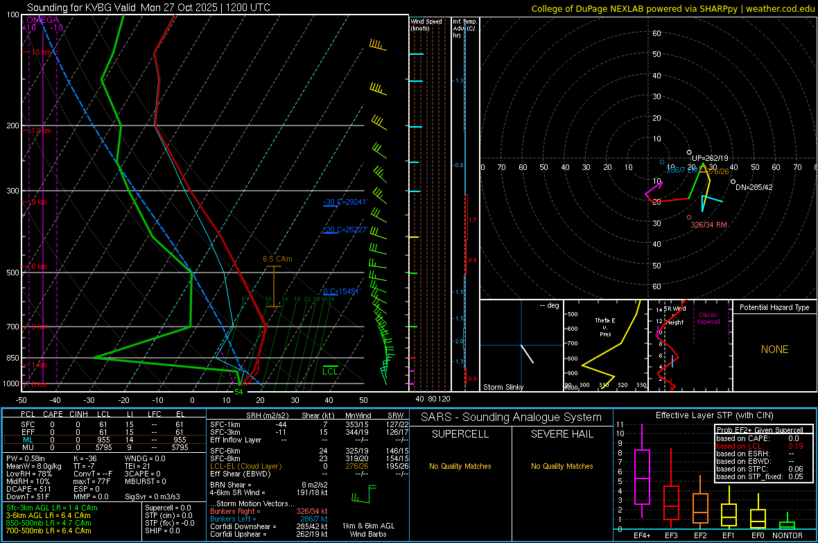818x543 pixels.
Task: Click the SUPERCELL column header
Action: tap(460, 434)
